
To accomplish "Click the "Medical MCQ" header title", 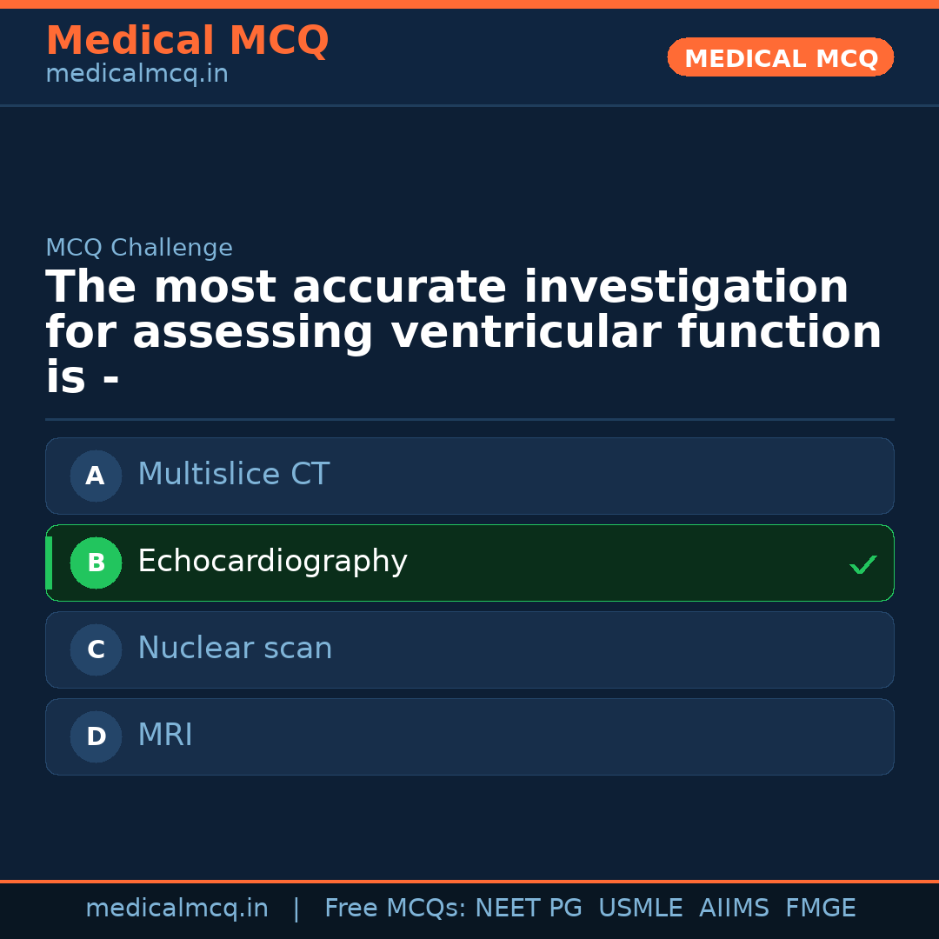I will click(187, 41).
